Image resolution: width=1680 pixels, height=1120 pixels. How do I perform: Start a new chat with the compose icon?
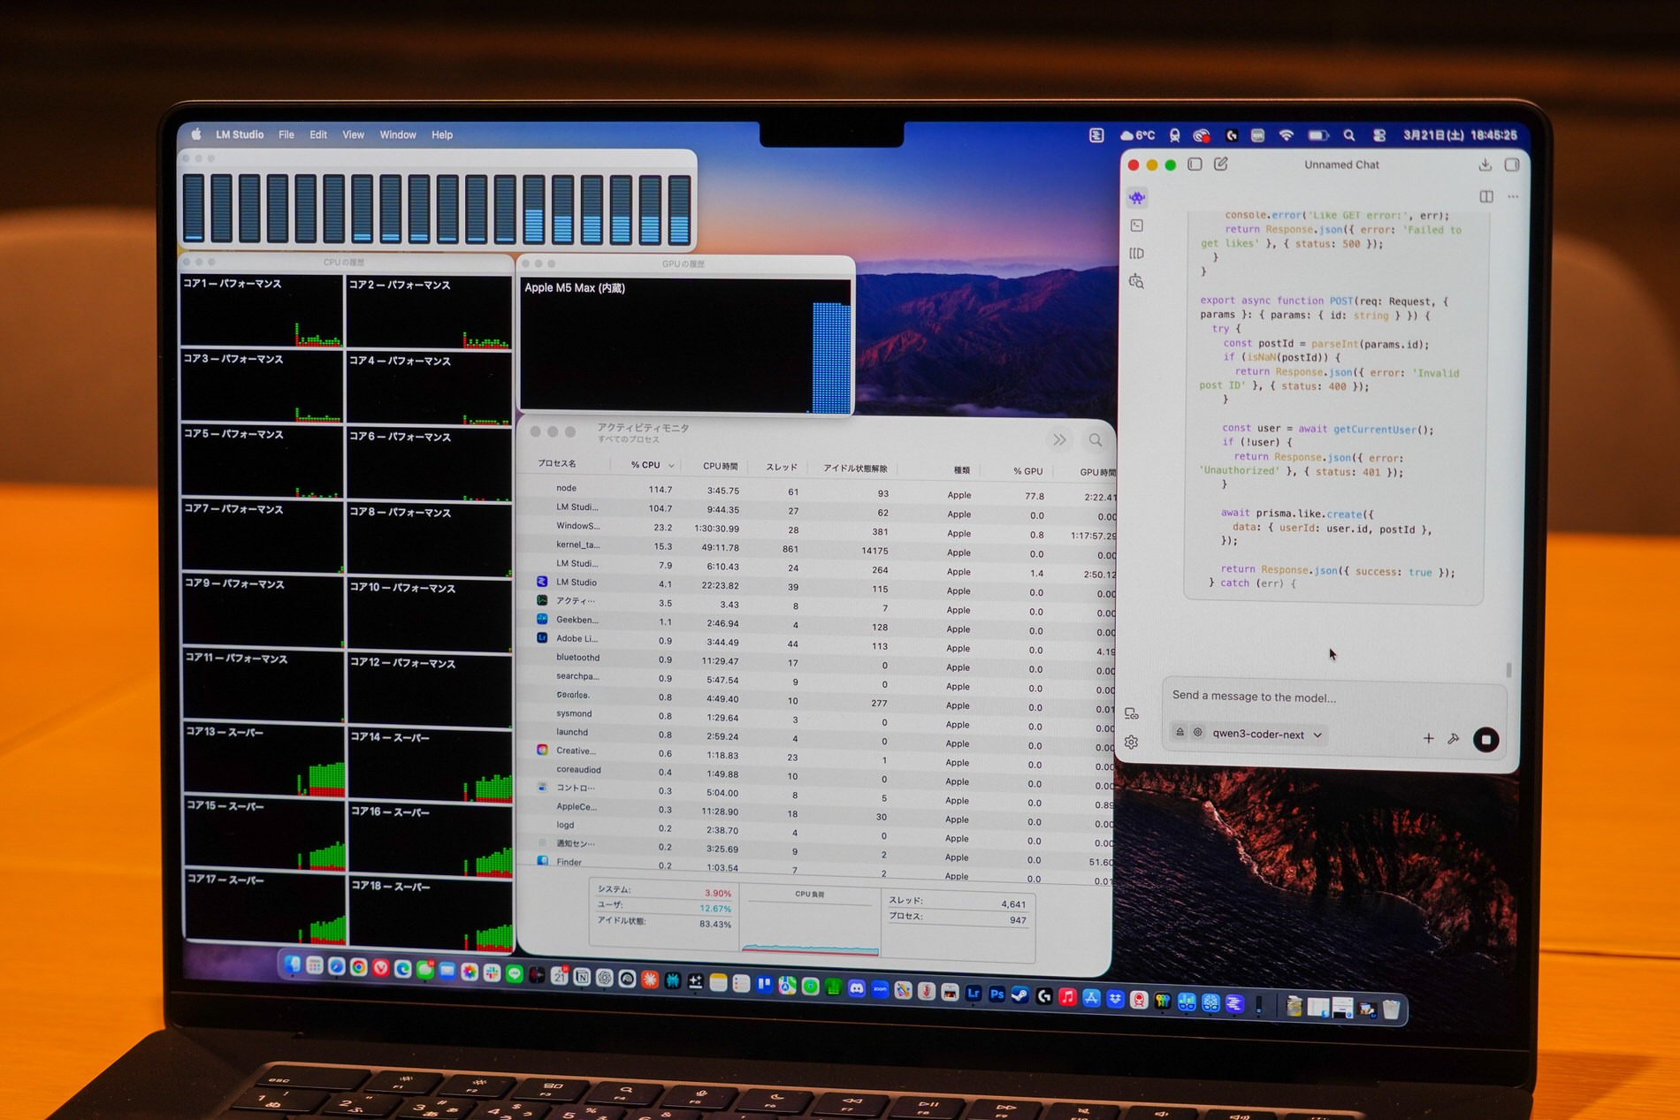[x=1223, y=164]
